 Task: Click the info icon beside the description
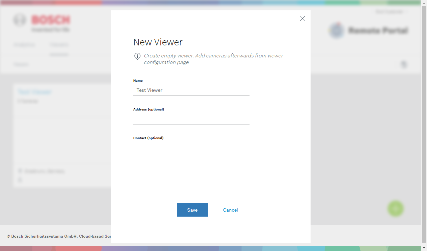click(x=137, y=56)
